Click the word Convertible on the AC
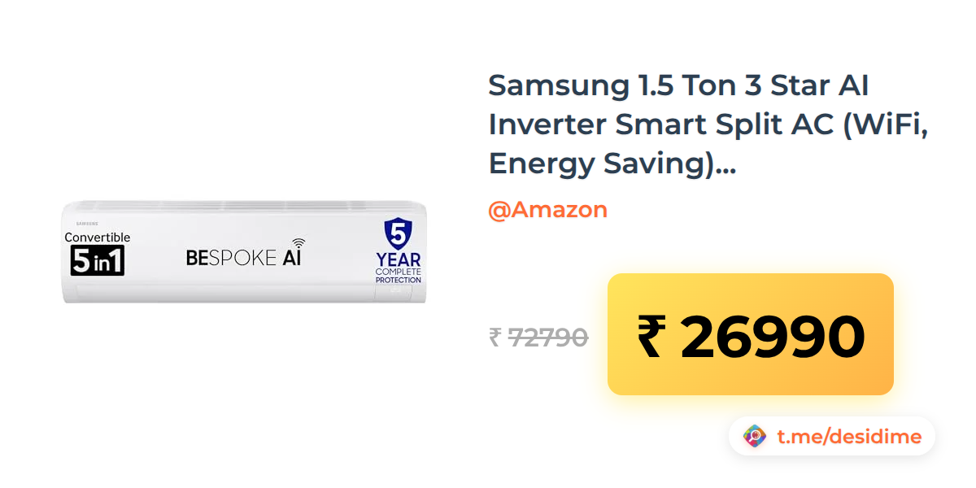 [98, 237]
